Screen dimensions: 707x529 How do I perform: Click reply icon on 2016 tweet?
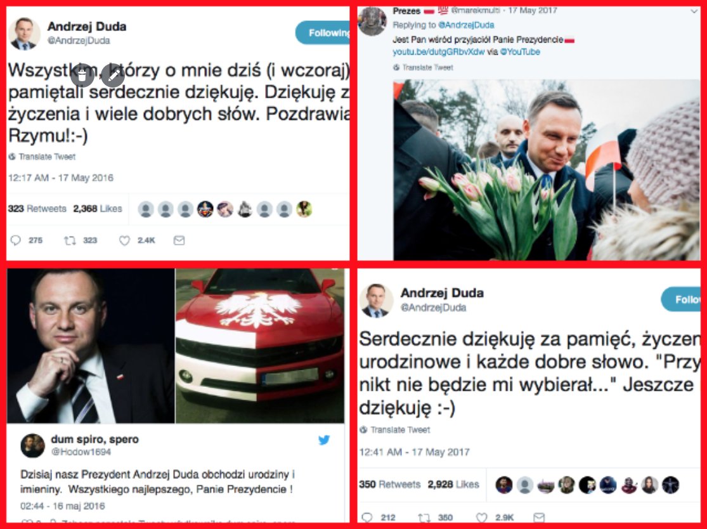16,240
